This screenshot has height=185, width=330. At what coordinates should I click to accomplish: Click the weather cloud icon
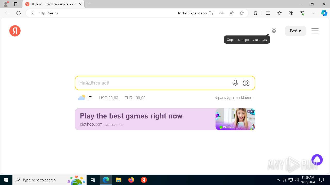82,98
